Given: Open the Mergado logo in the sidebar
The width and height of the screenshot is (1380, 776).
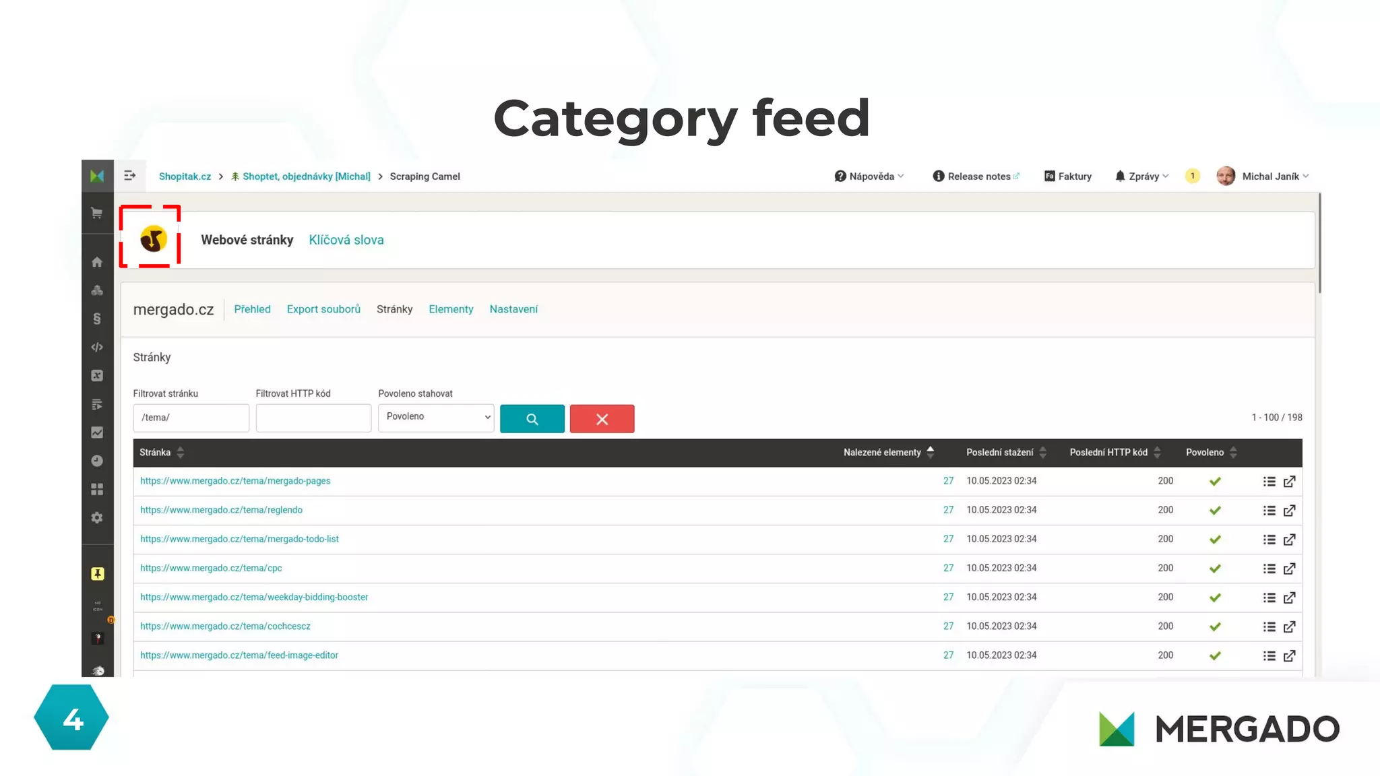Looking at the screenshot, I should 97,176.
